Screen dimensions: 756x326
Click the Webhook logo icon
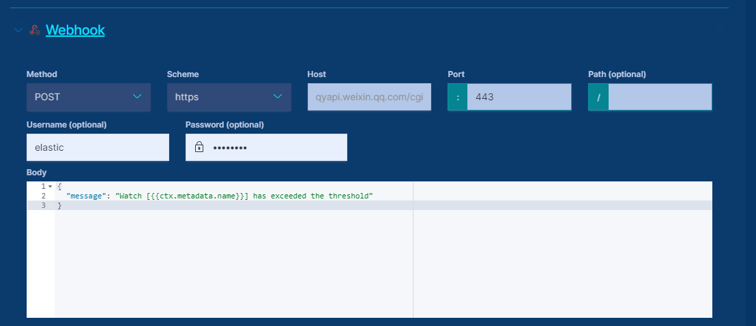tap(34, 30)
